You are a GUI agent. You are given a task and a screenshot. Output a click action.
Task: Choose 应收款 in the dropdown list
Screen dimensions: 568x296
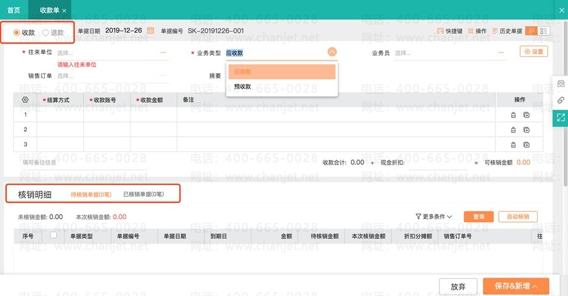point(282,72)
